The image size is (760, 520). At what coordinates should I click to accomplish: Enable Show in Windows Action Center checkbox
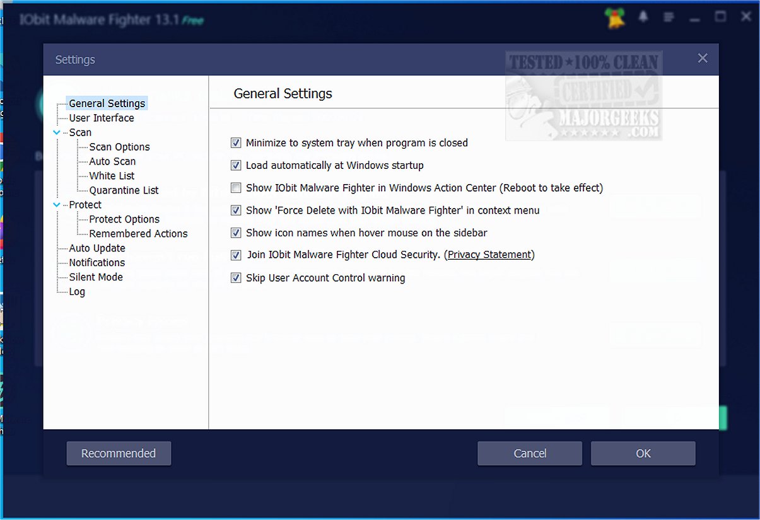[236, 188]
